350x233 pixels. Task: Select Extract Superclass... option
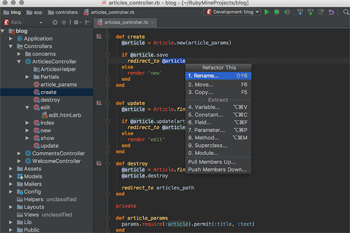[x=218, y=146]
